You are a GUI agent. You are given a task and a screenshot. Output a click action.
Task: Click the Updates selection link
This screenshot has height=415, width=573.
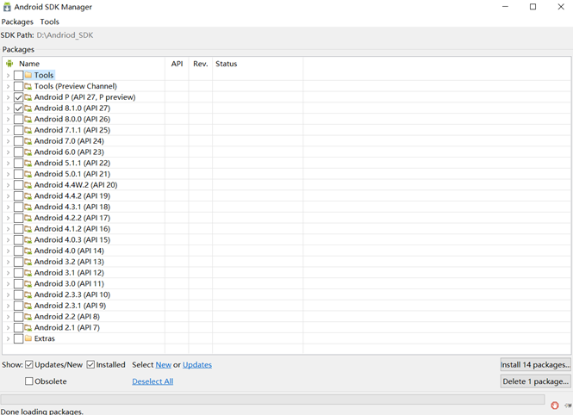click(x=197, y=365)
